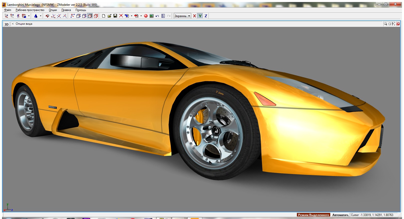Open the Экранн axis-system dropdown
This screenshot has height=219, width=404.
[182, 16]
